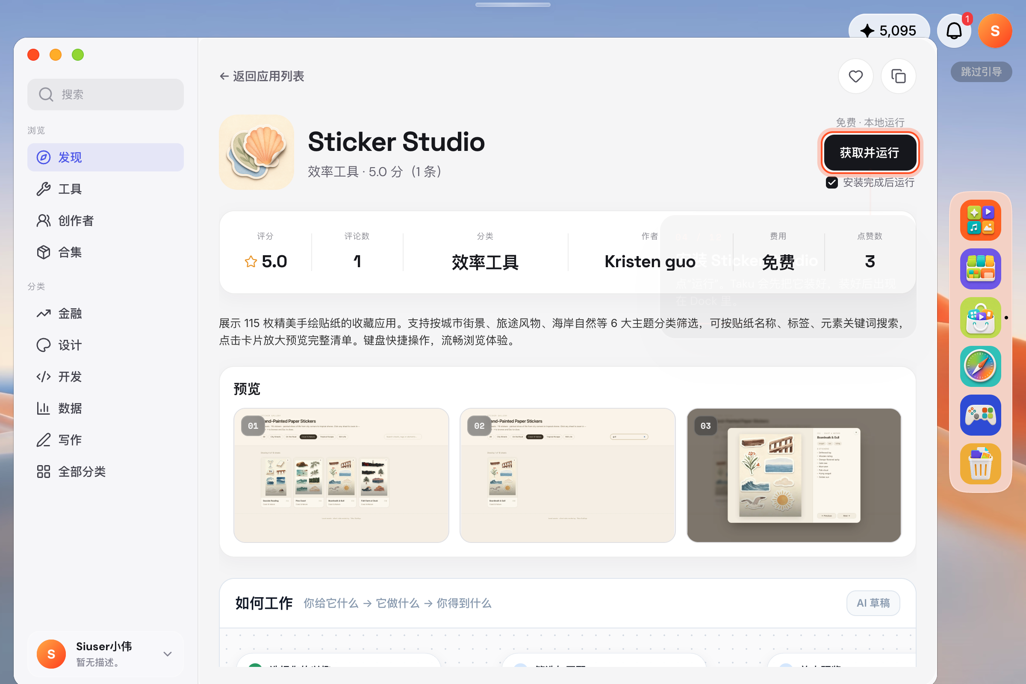Click the 如何工作 section heading

pyautogui.click(x=264, y=603)
